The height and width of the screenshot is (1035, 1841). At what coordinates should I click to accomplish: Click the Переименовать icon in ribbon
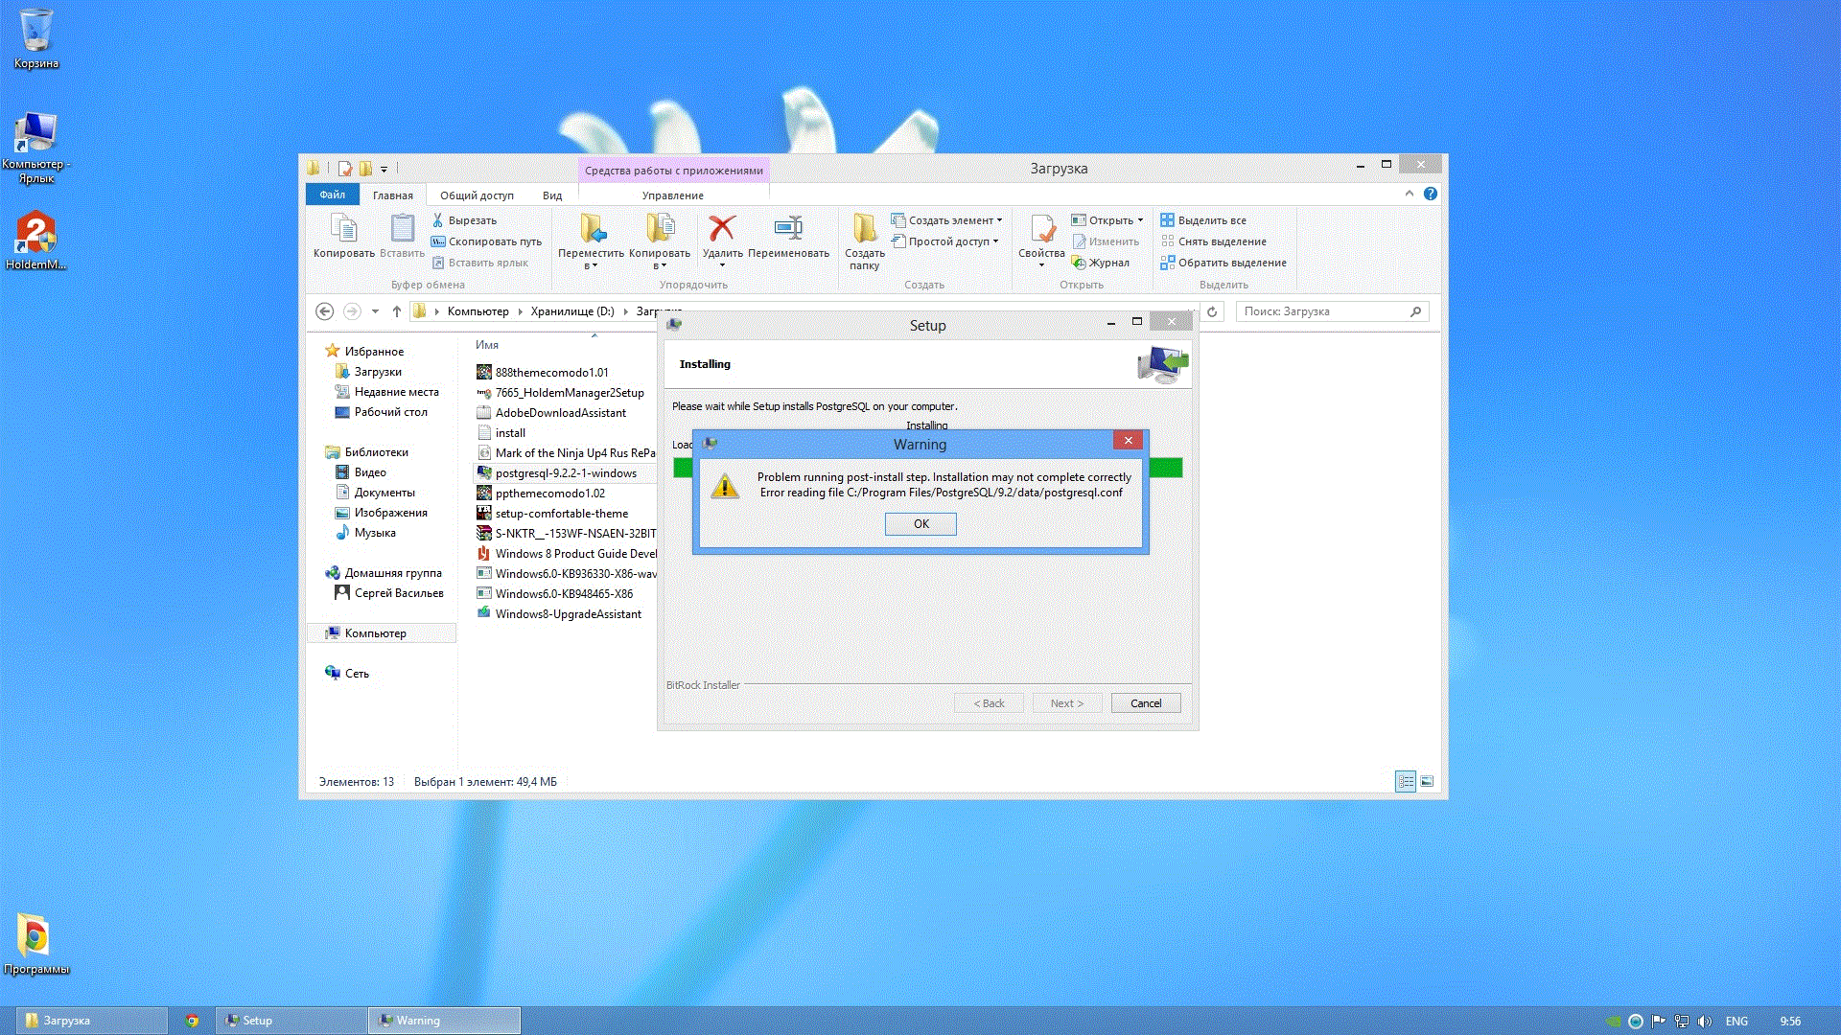[788, 228]
